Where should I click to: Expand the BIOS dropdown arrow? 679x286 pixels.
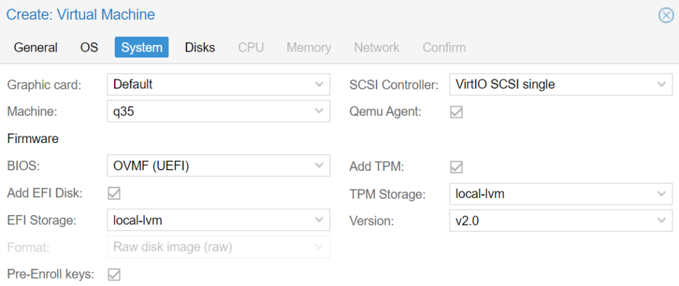tap(319, 166)
